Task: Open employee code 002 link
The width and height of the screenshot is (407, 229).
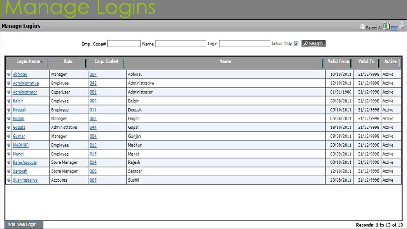Action: (93, 119)
